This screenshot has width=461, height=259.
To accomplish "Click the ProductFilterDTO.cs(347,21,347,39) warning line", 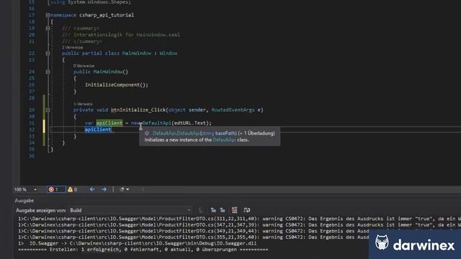I will [239, 225].
